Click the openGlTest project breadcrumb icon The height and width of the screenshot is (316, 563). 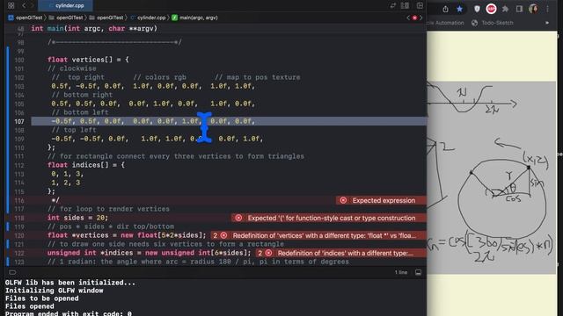(11, 18)
